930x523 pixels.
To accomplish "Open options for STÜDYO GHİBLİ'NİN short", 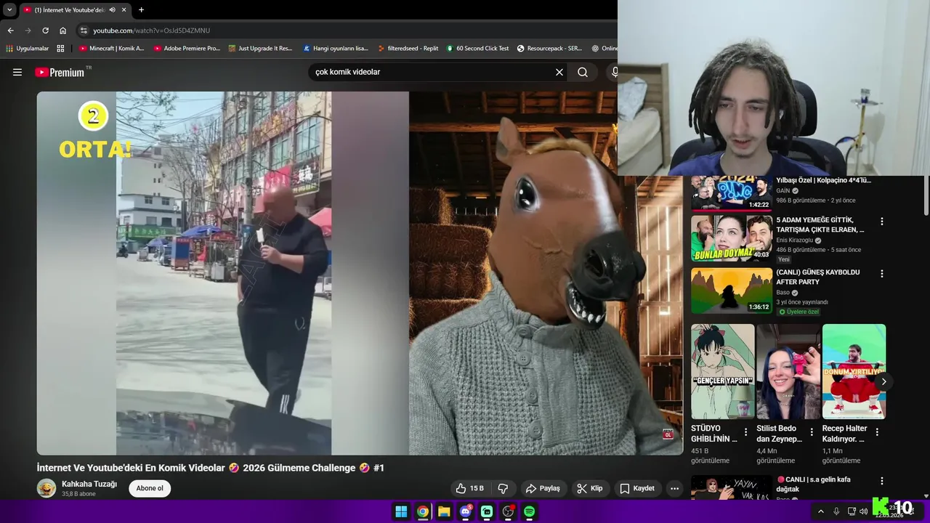I will pos(745,431).
